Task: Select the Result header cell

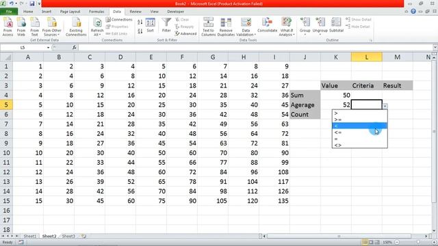Action: 397,85
